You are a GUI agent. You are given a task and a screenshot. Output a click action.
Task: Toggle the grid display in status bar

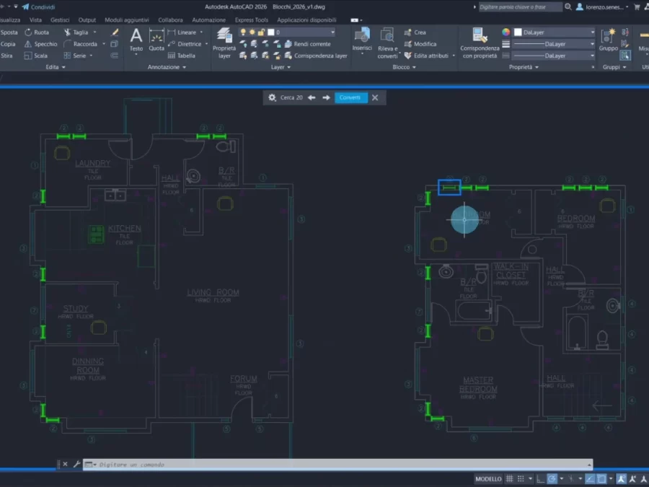coord(509,478)
